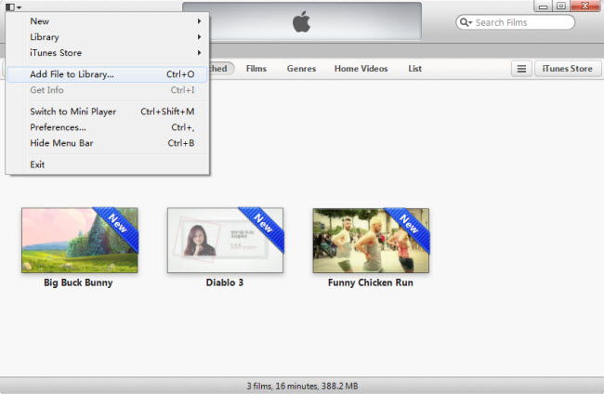Expand the Library submenu
604x394 pixels.
(x=107, y=37)
